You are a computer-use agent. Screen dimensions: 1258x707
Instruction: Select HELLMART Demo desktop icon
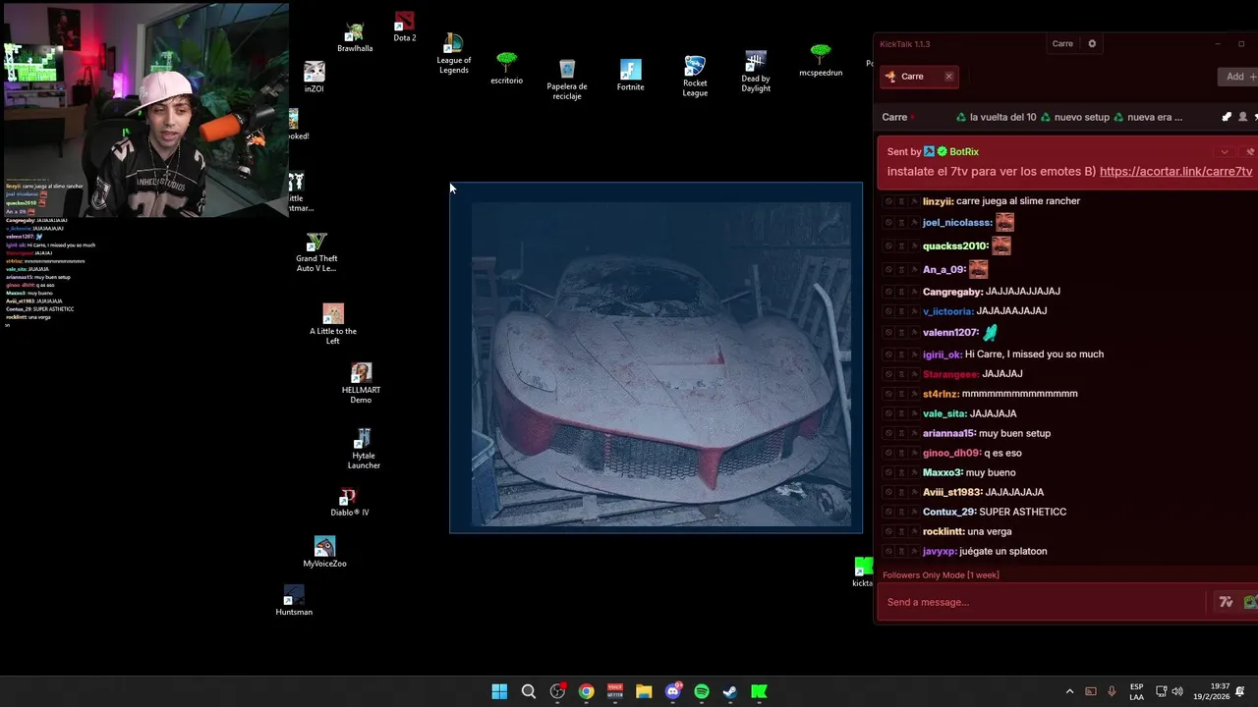[x=361, y=384]
